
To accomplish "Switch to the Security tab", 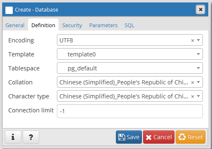I will click(72, 26).
